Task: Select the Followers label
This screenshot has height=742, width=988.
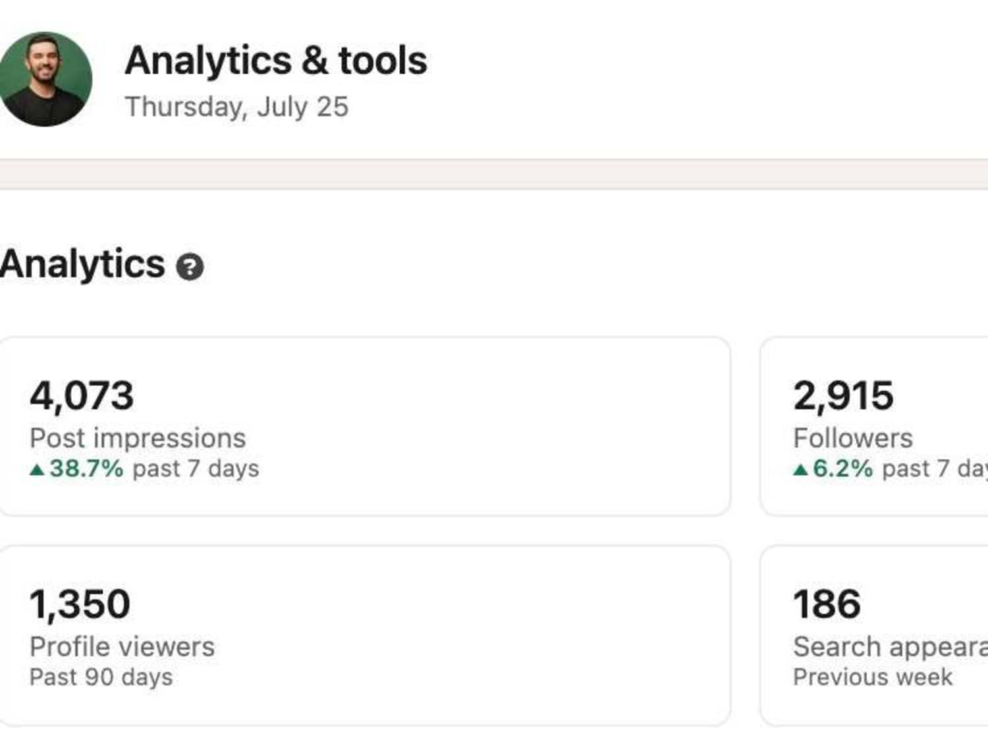Action: pos(853,438)
